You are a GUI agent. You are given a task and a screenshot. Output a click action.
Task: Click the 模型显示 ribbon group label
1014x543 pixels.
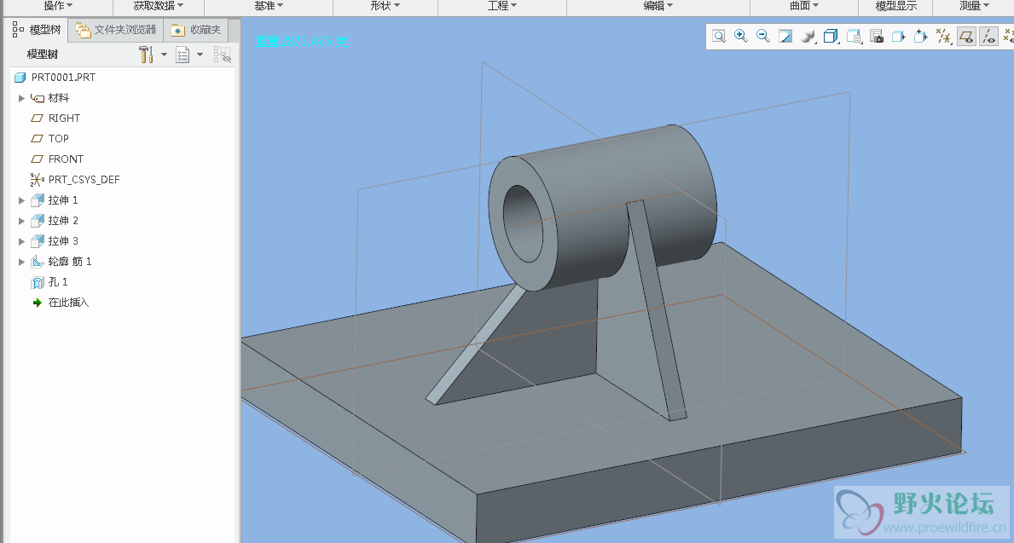895,6
